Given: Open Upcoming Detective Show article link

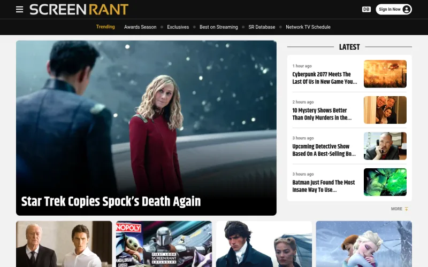Looking at the screenshot, I should 324,150.
